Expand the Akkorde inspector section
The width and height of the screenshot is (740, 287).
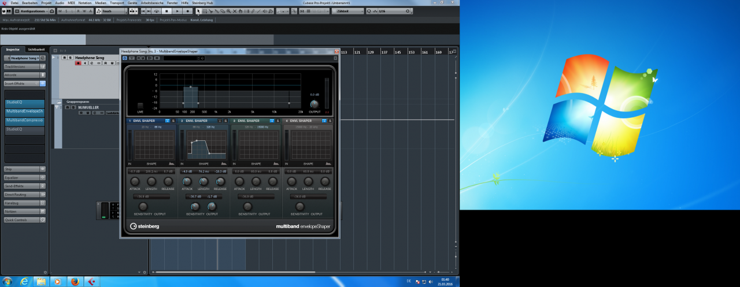point(25,75)
